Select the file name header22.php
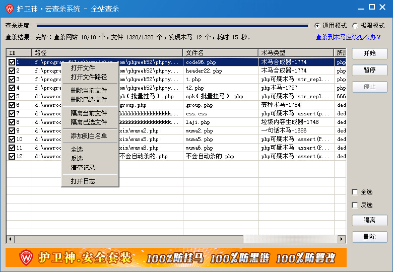The width and height of the screenshot is (393, 272). (204, 71)
